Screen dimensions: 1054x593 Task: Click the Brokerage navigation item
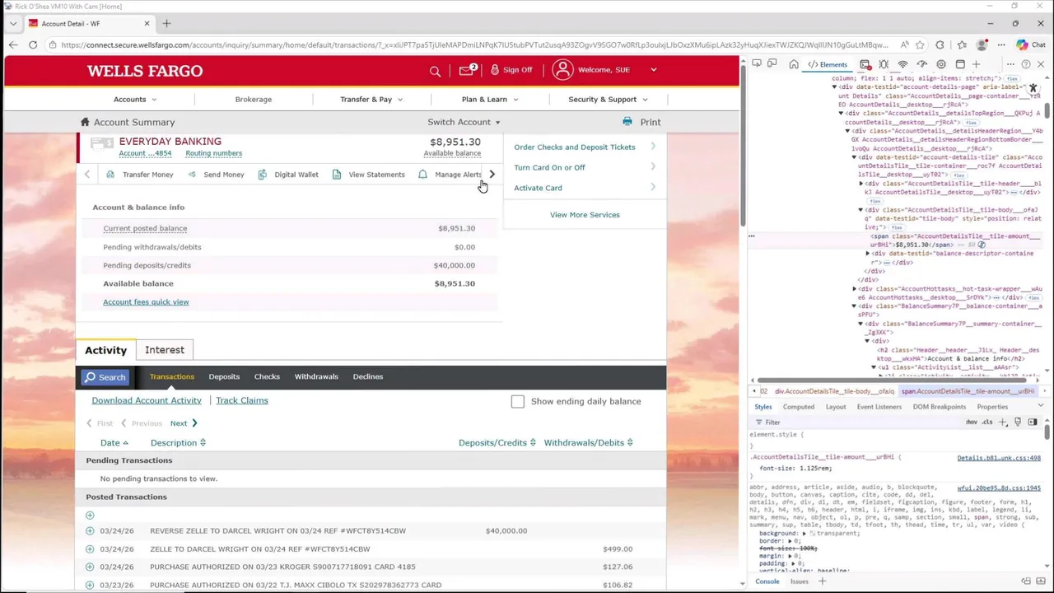coord(254,99)
